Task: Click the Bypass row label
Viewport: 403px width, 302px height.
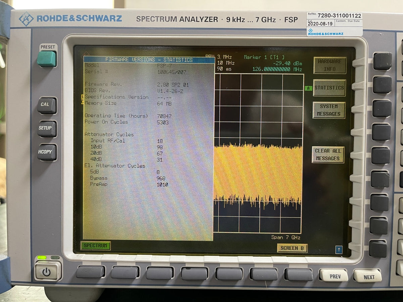Action: [x=99, y=178]
